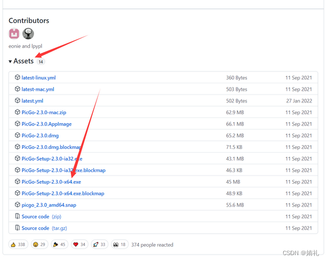React with party popper emoji (45)

point(59,244)
